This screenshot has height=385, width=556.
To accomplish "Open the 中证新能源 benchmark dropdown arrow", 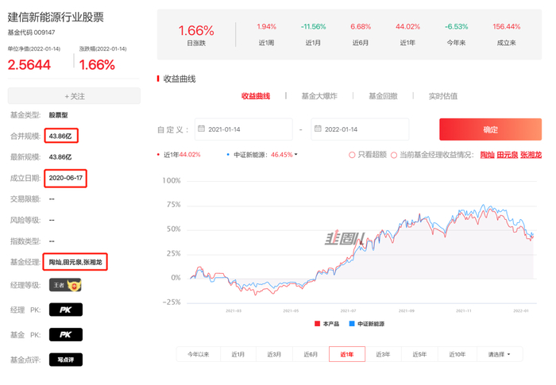I will click(x=296, y=155).
